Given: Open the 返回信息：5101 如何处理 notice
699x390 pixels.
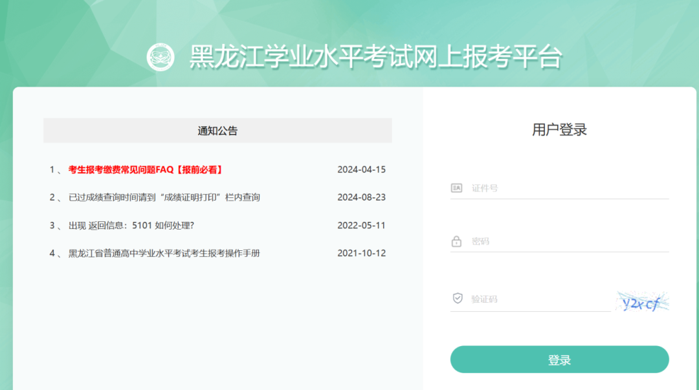Looking at the screenshot, I should click(x=131, y=226).
